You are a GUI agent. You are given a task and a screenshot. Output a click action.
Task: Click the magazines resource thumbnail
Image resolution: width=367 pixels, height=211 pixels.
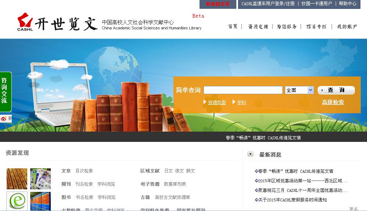pos(40,179)
